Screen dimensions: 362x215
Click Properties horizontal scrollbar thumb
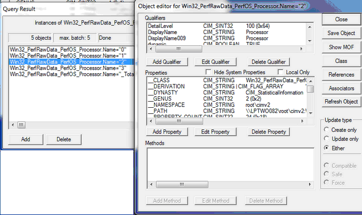179,121
